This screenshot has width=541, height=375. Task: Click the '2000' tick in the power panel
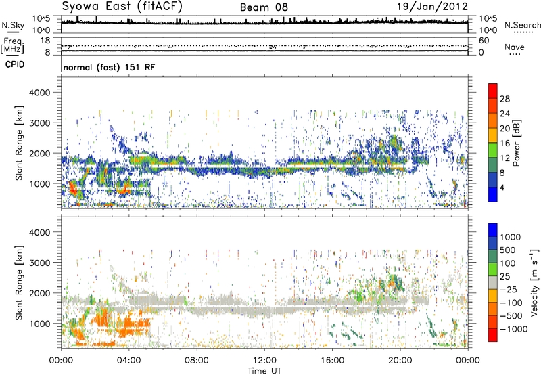(x=39, y=153)
